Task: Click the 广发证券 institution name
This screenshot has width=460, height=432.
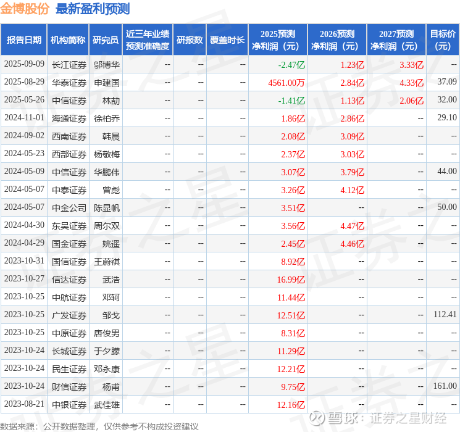Action: (69, 315)
